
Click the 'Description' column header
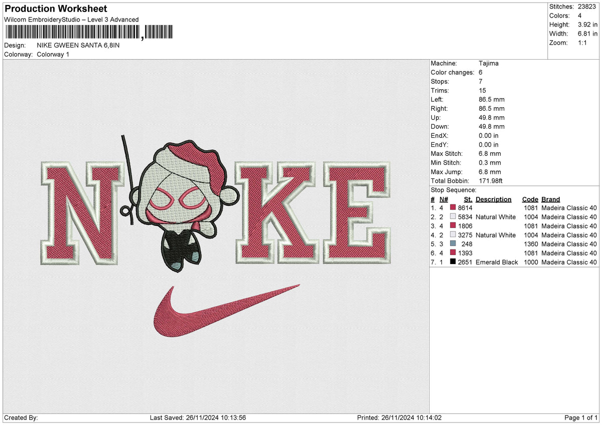[x=494, y=199]
